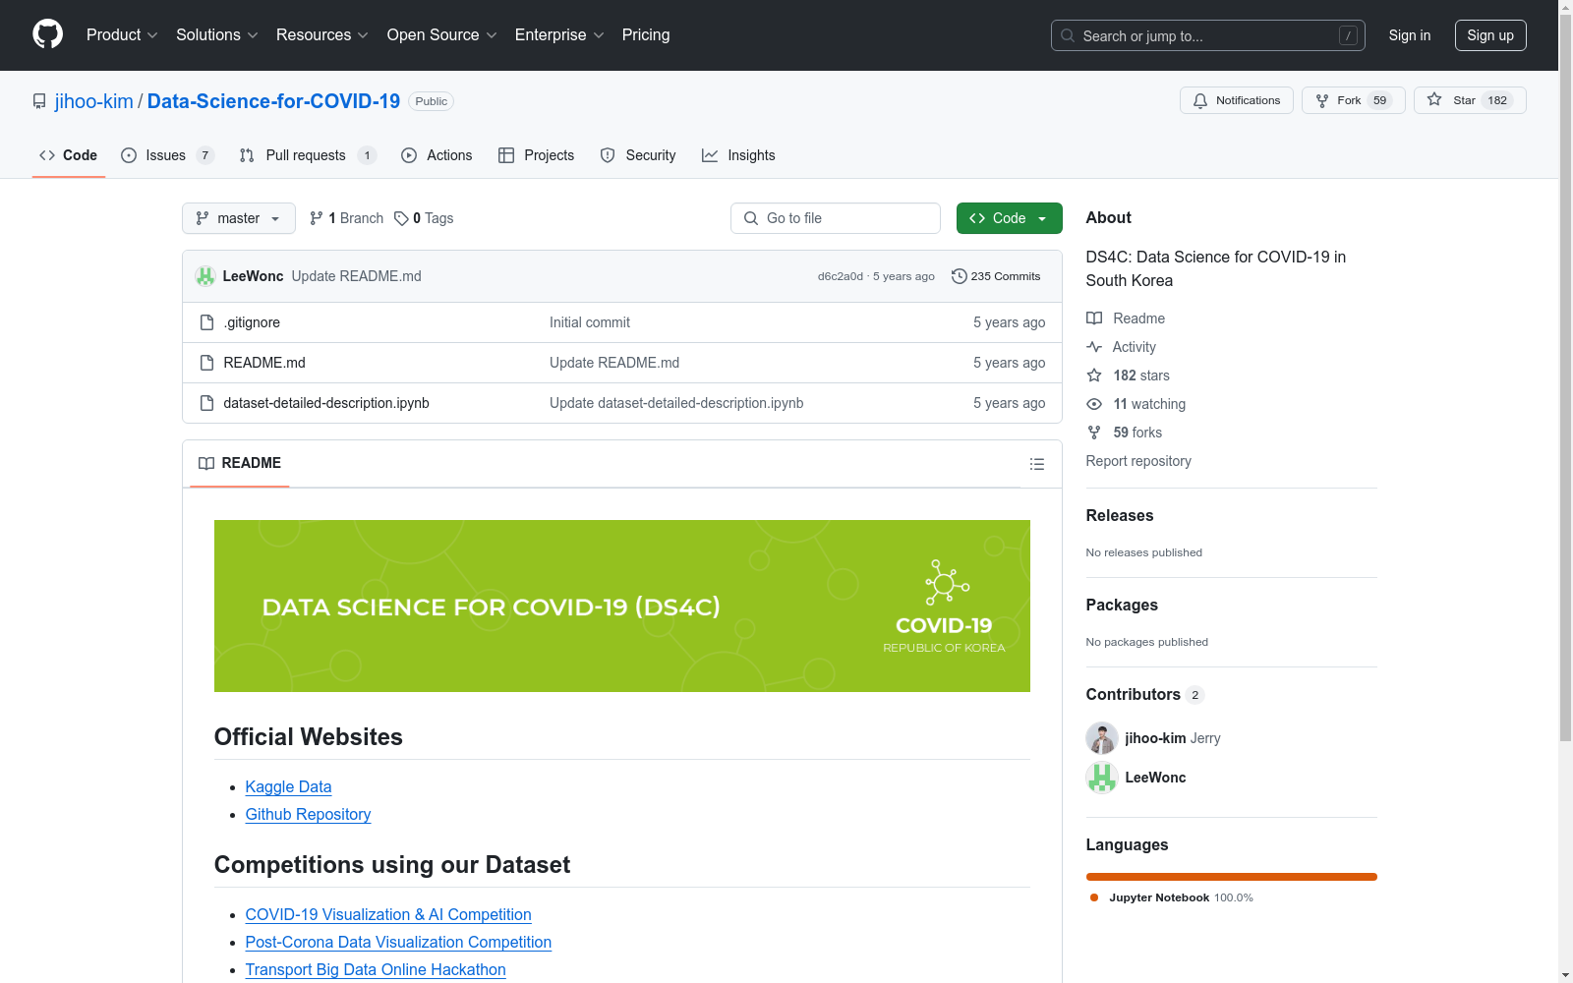Open Post-Corona Data Visualization Competition link
The height and width of the screenshot is (983, 1573).
click(x=398, y=942)
